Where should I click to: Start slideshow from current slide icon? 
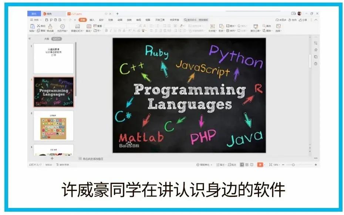(62, 27)
